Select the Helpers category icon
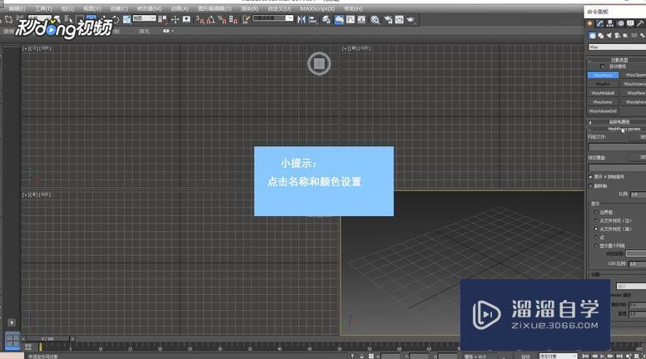The width and height of the screenshot is (646, 359). (x=625, y=36)
